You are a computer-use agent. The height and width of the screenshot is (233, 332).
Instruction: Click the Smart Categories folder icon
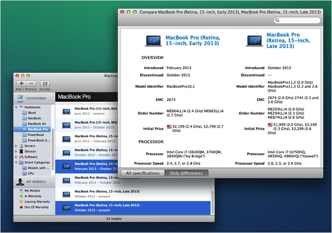point(21,163)
